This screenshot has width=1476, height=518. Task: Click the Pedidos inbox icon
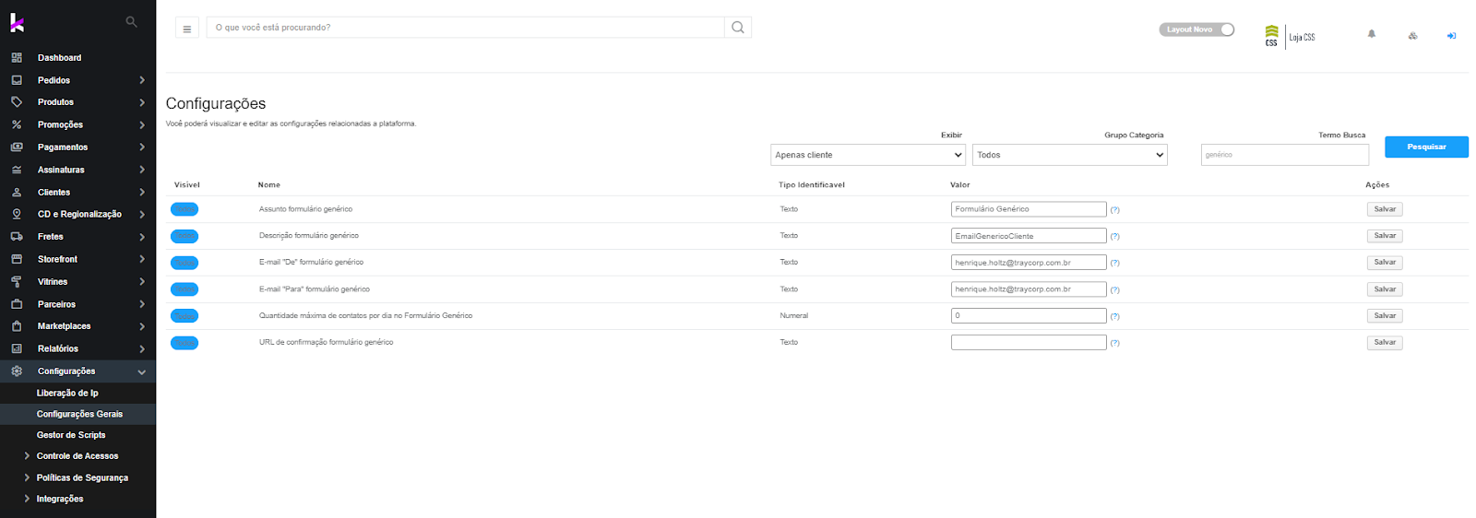point(17,80)
